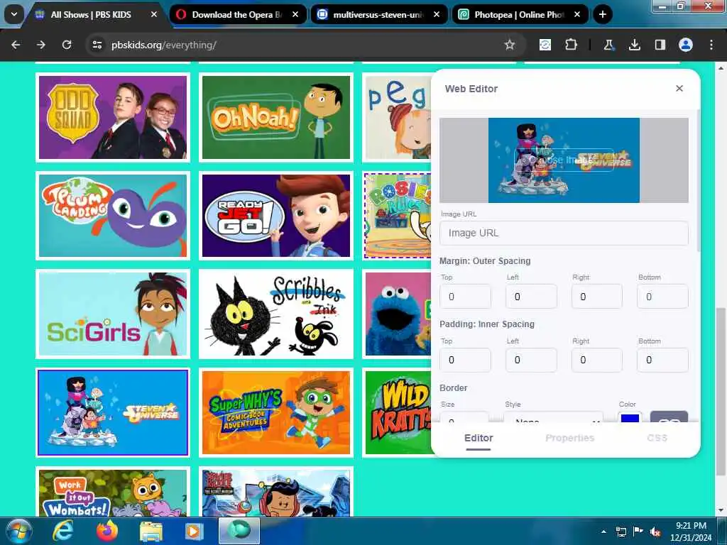
Task: Open the Border Style dropdown
Action: click(554, 417)
